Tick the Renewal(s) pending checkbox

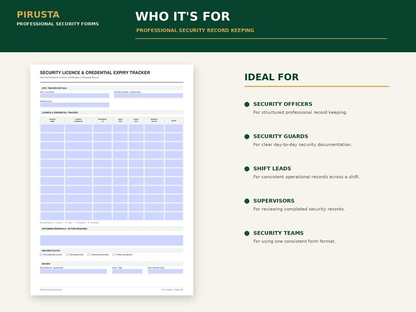89,255
